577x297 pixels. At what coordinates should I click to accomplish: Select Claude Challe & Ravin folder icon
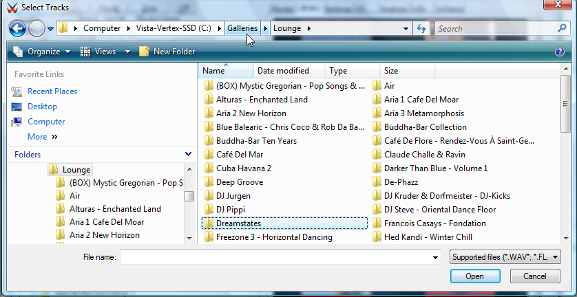click(377, 155)
